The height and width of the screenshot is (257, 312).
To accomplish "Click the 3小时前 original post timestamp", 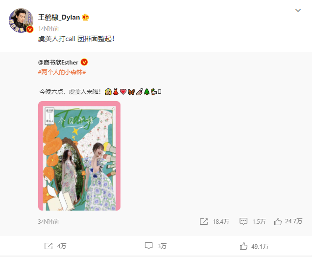I will (x=48, y=222).
